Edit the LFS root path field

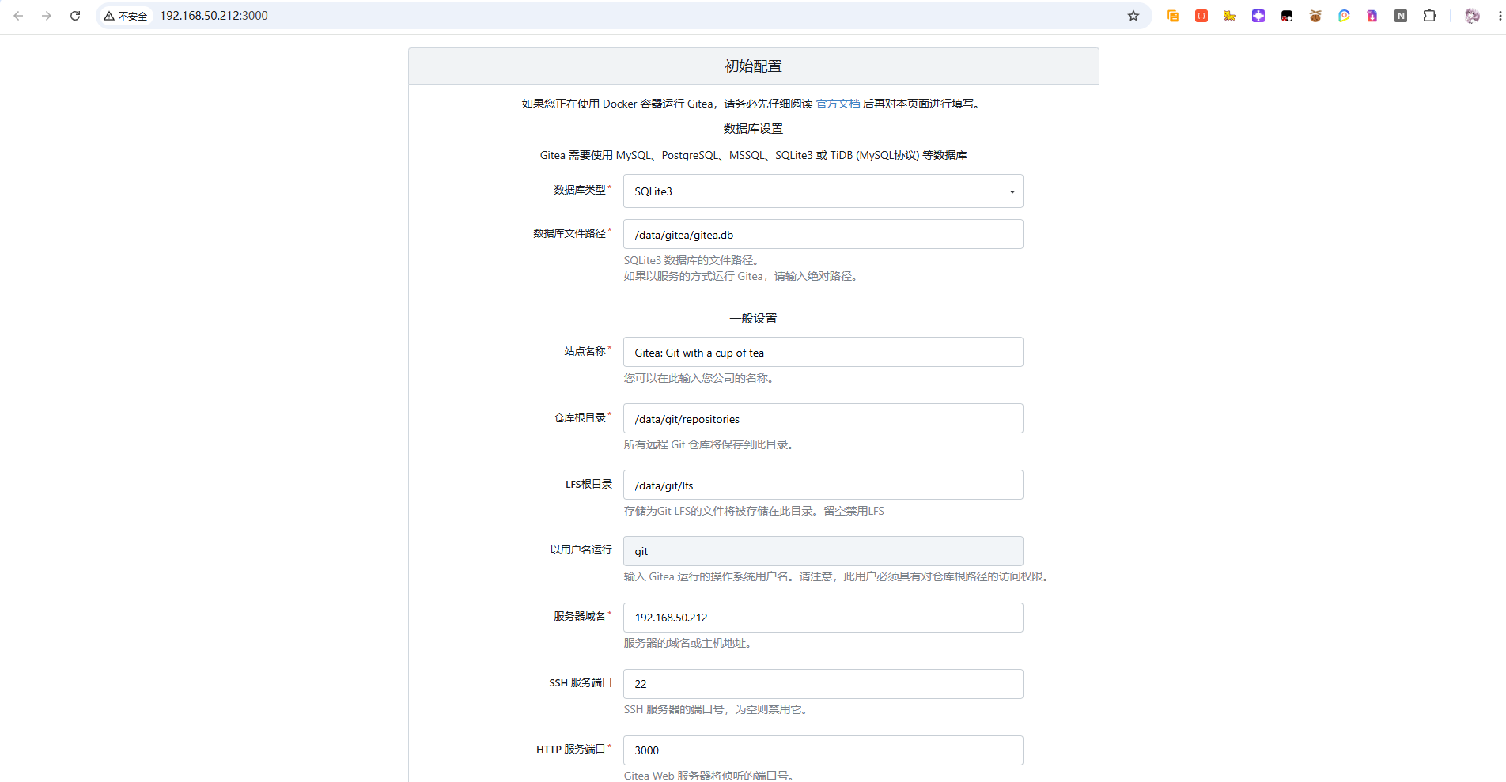[823, 485]
